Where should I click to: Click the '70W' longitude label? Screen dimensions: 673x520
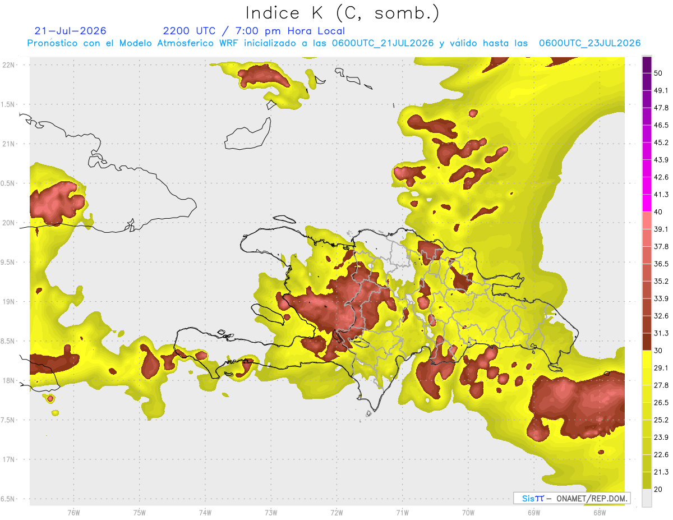click(468, 512)
